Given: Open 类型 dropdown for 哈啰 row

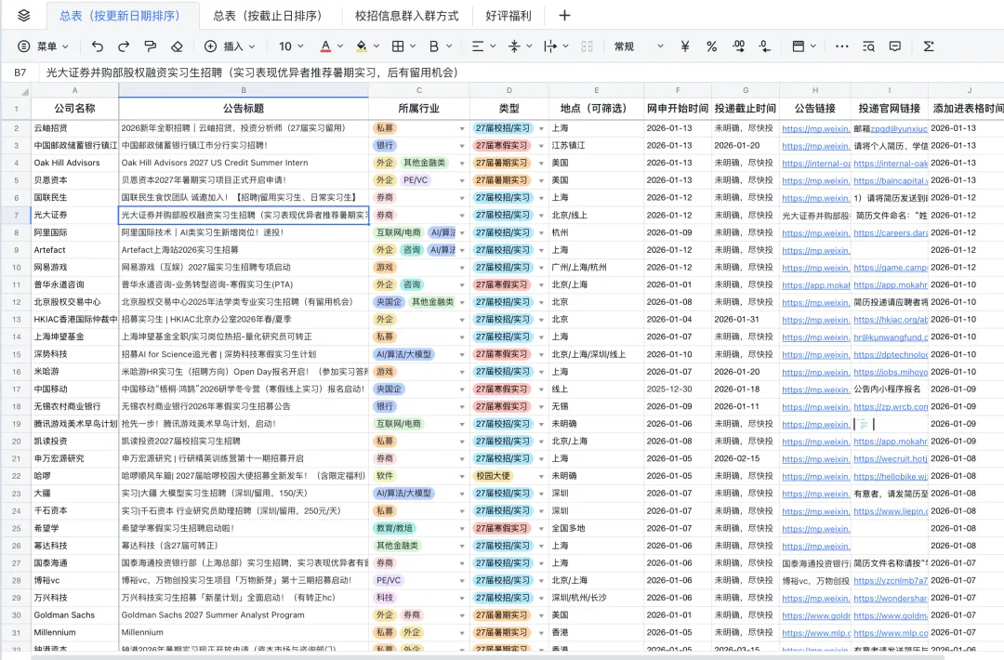Looking at the screenshot, I should tap(541, 477).
